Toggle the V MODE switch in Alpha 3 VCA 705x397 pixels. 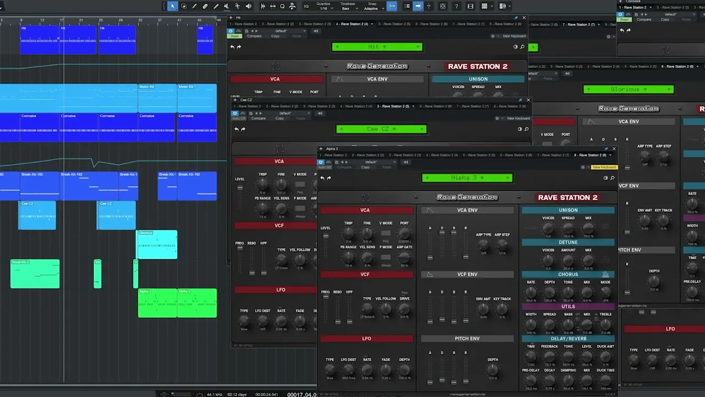[x=386, y=233]
